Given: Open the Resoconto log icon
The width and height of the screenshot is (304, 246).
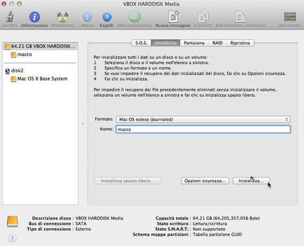Looking at the screenshot, I should point(290,17).
